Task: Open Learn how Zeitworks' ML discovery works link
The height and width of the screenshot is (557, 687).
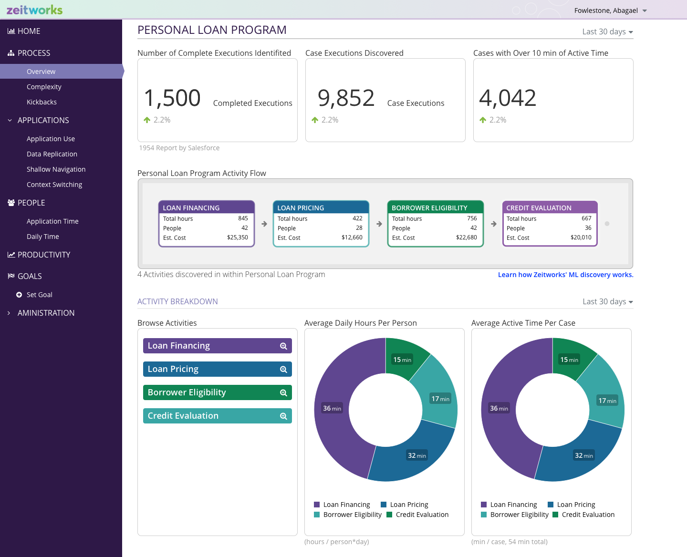Action: pos(565,275)
